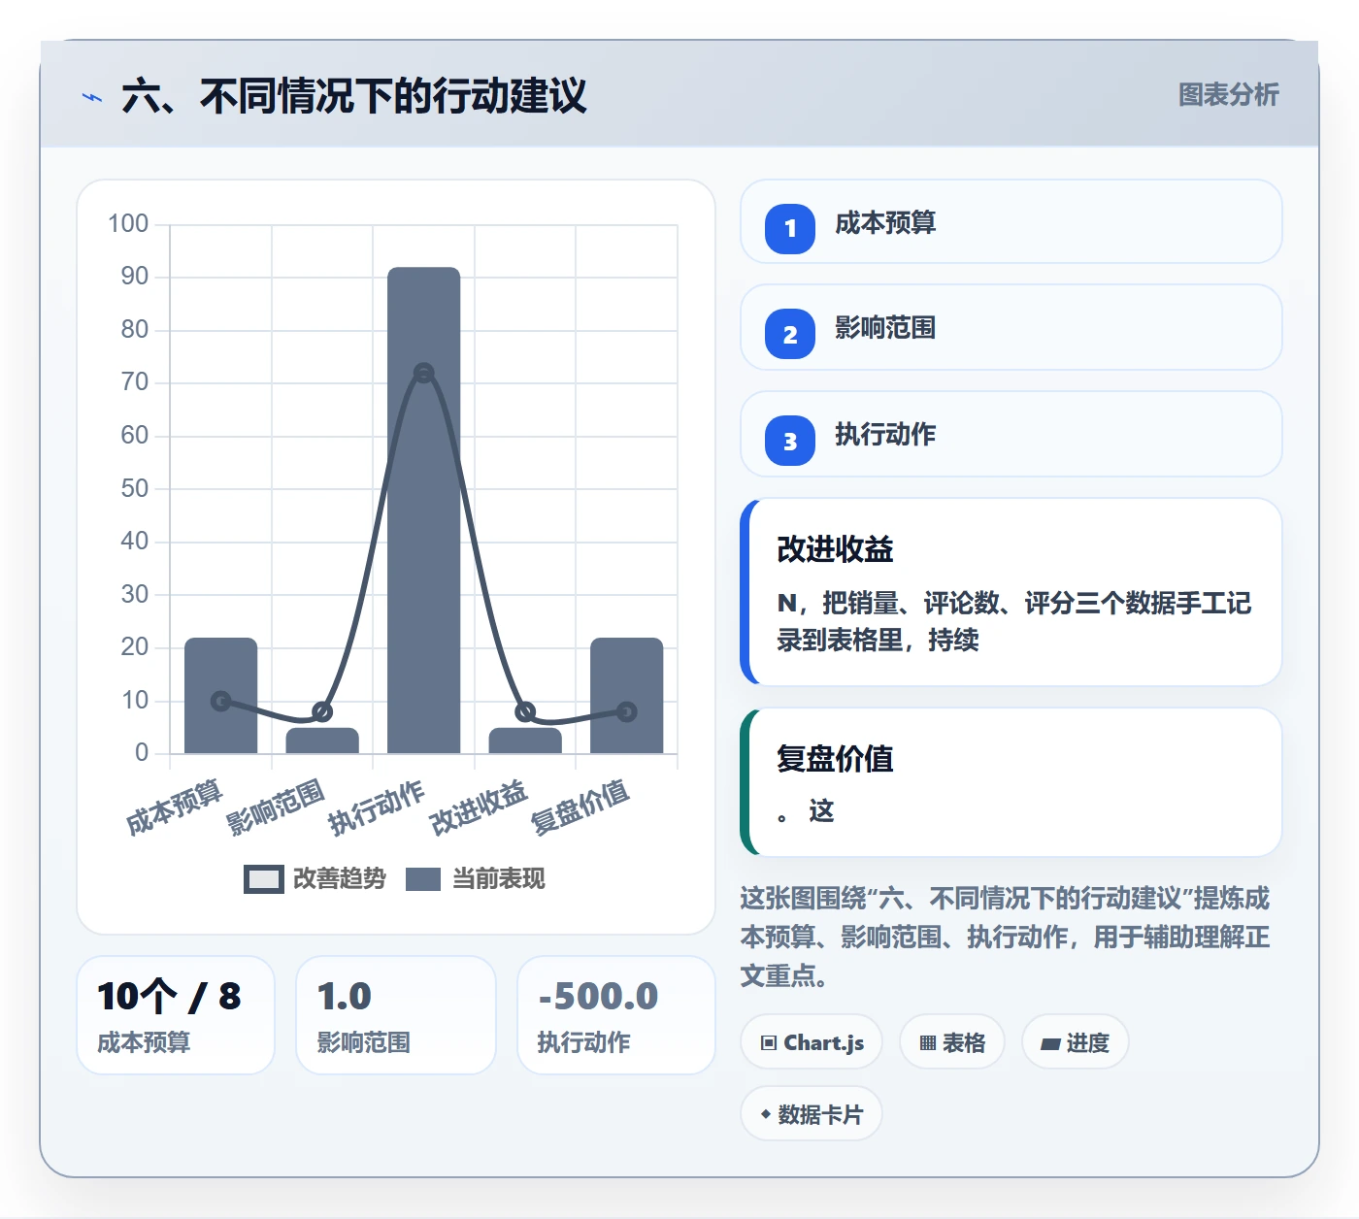
Task: Click the 当前表现 legend text
Action: coord(499,878)
